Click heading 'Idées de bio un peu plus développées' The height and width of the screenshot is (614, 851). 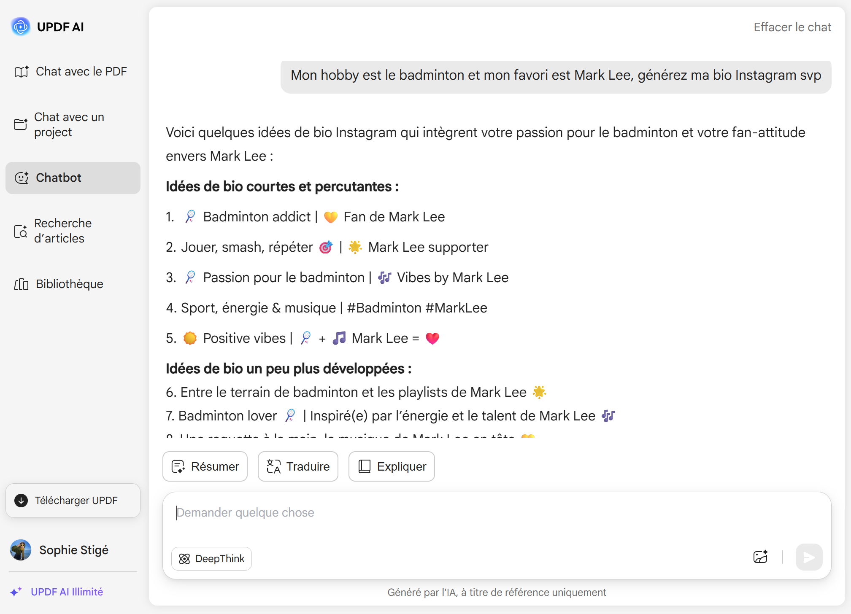coord(289,369)
